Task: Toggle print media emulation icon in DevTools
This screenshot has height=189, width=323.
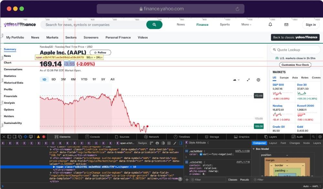Action: click(157, 143)
